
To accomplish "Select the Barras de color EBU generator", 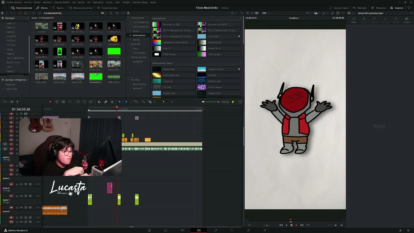I will (x=174, y=24).
